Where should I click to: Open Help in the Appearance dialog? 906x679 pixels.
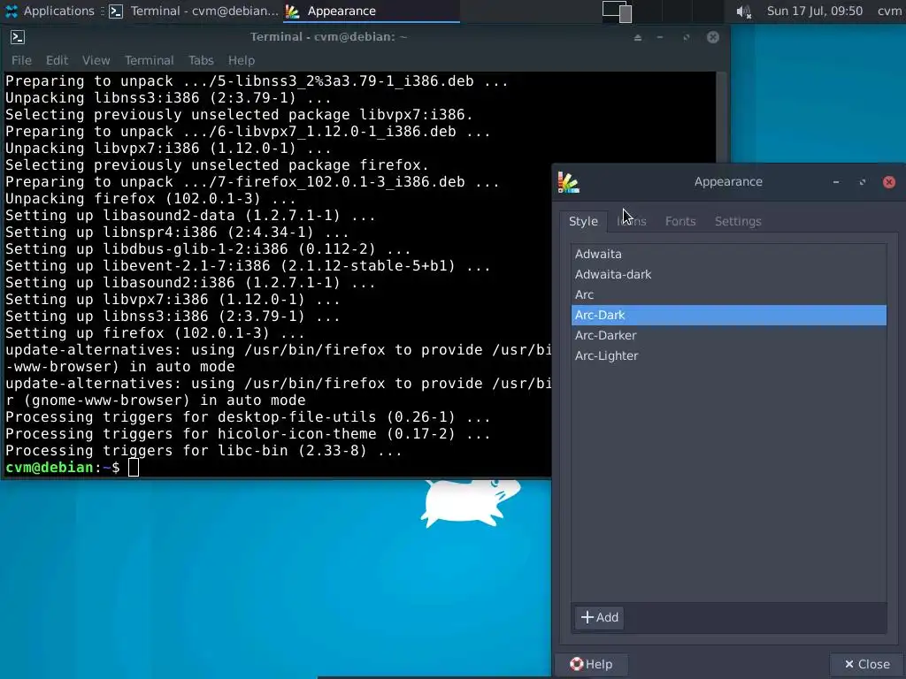point(591,664)
